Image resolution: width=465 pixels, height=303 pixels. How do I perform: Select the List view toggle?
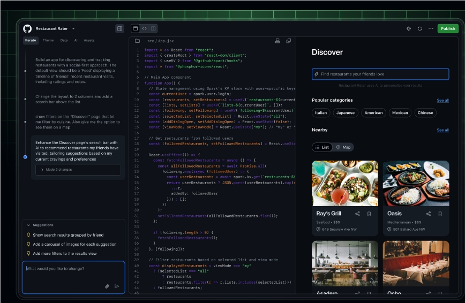point(322,147)
